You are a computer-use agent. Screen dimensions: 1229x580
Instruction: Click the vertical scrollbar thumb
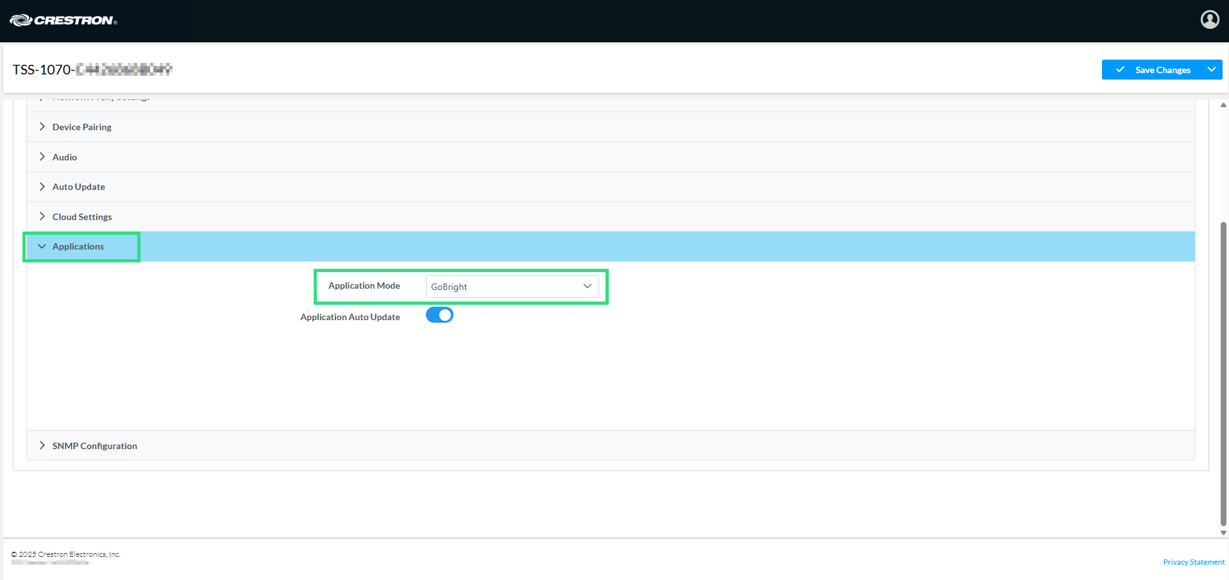click(1223, 372)
